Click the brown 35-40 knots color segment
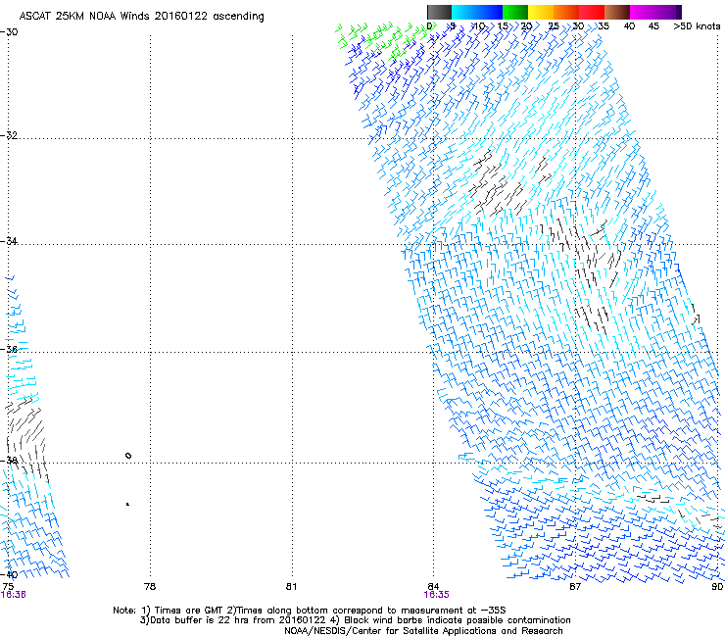 [617, 12]
